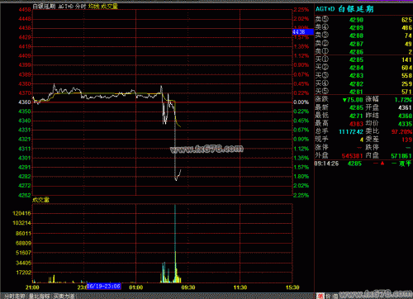Click the 成交量 volume panel header
413x299 pixels.
click(40, 200)
